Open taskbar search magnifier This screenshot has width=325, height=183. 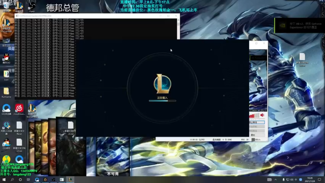coord(12,179)
